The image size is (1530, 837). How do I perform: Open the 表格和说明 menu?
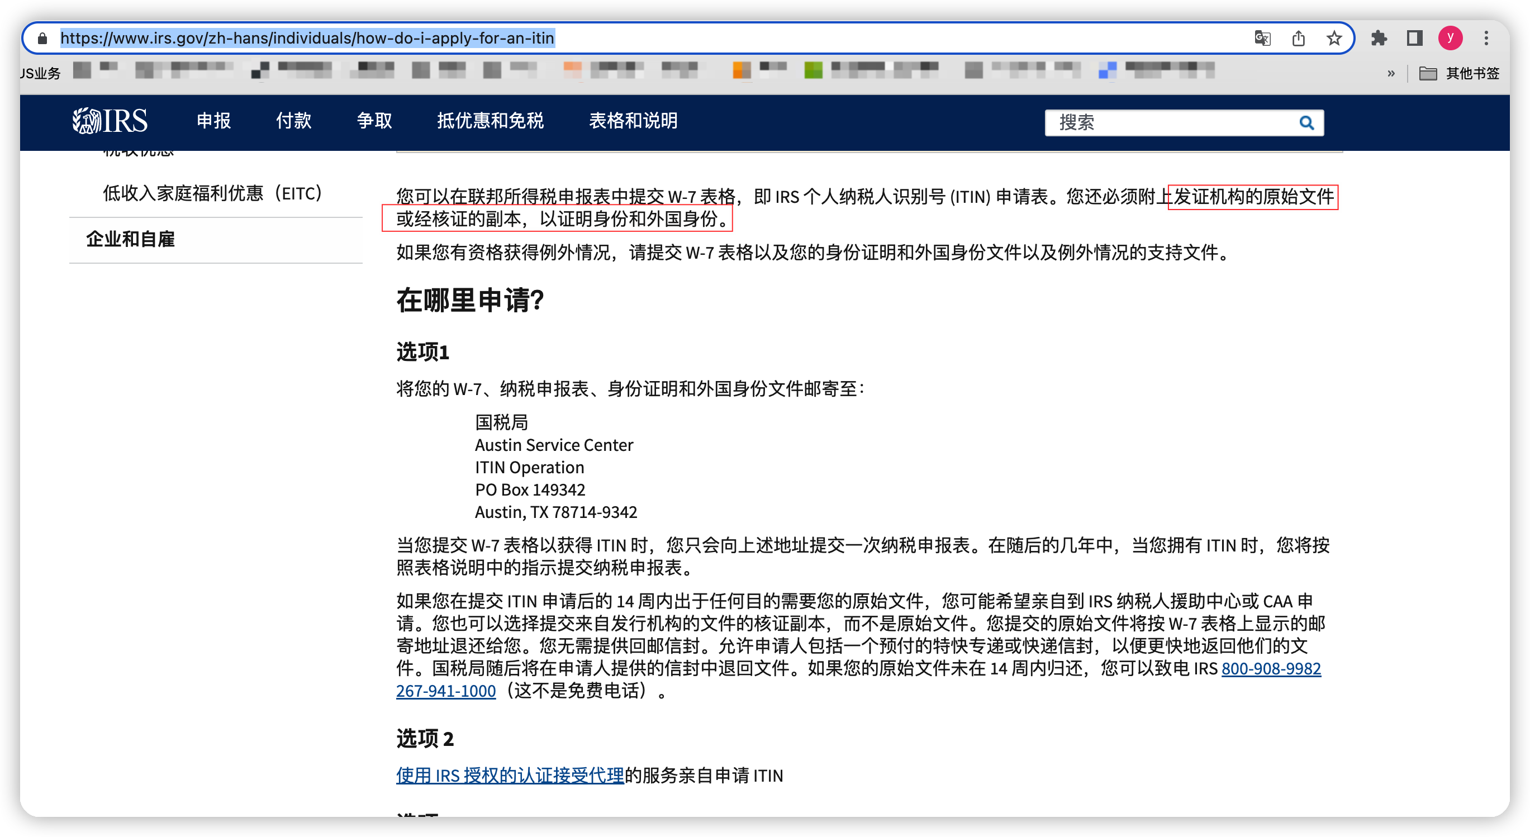tap(633, 121)
